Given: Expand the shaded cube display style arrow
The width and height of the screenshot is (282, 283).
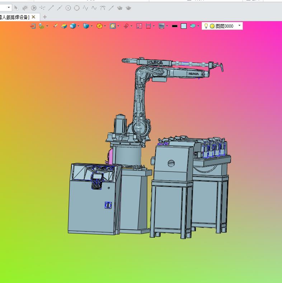Looking at the screenshot, I should (78, 26).
